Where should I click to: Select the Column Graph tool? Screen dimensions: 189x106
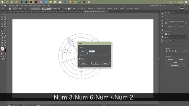pos(5,40)
